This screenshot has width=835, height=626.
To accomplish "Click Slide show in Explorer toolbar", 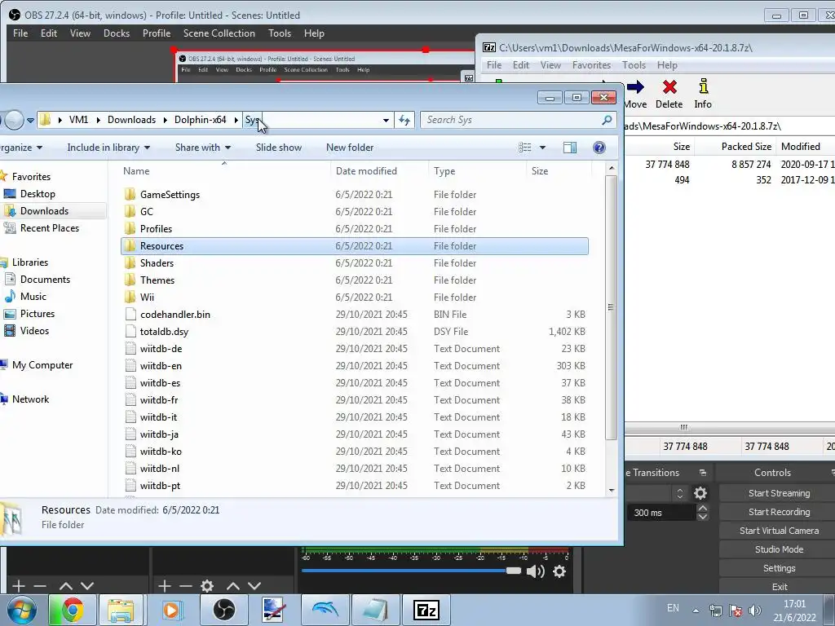I will [x=279, y=148].
